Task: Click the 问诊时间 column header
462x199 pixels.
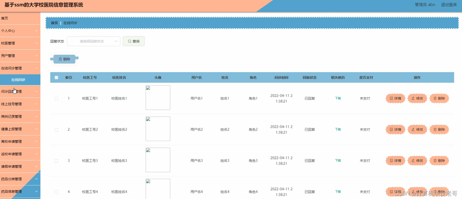Action: pyautogui.click(x=281, y=78)
